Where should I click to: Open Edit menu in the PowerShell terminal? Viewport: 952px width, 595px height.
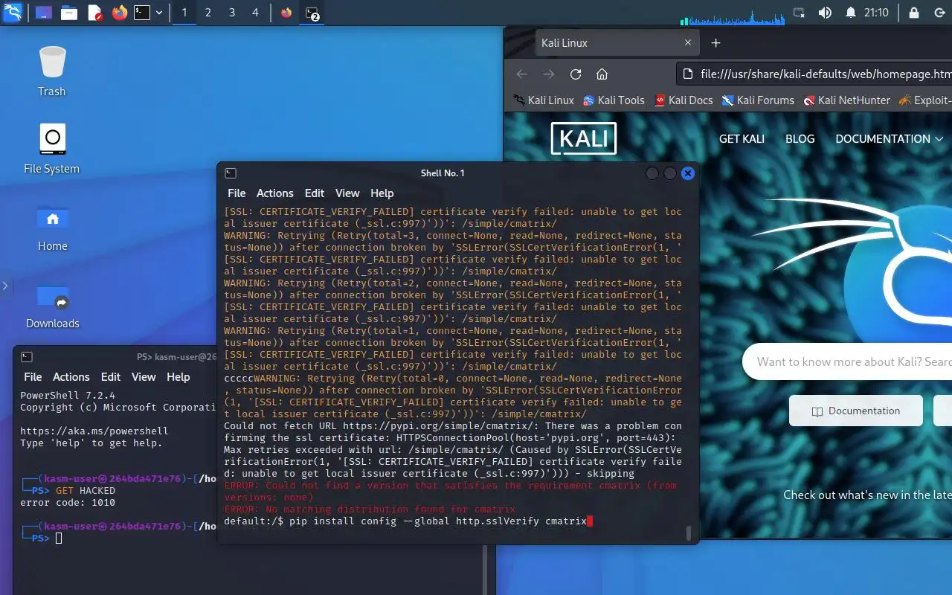click(x=111, y=377)
